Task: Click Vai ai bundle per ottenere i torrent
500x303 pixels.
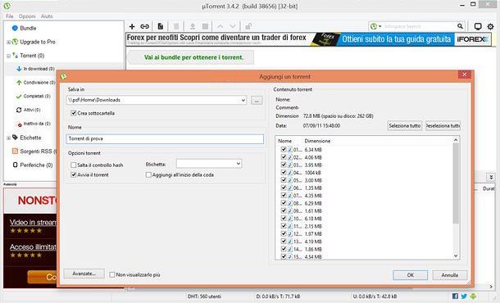Action: (x=193, y=57)
